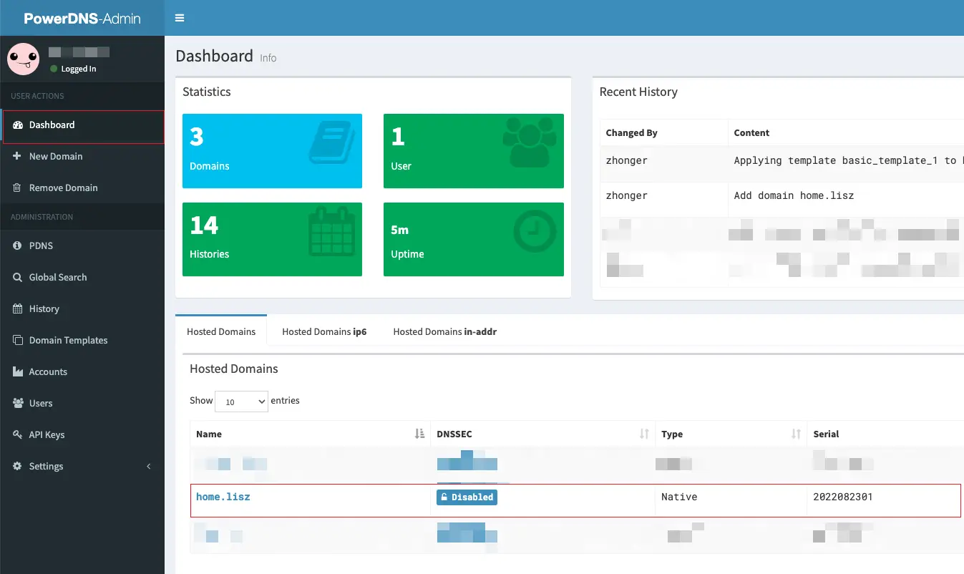Viewport: 964px width, 574px height.
Task: Switch to Hosted Domains in-addr tab
Action: tap(444, 331)
